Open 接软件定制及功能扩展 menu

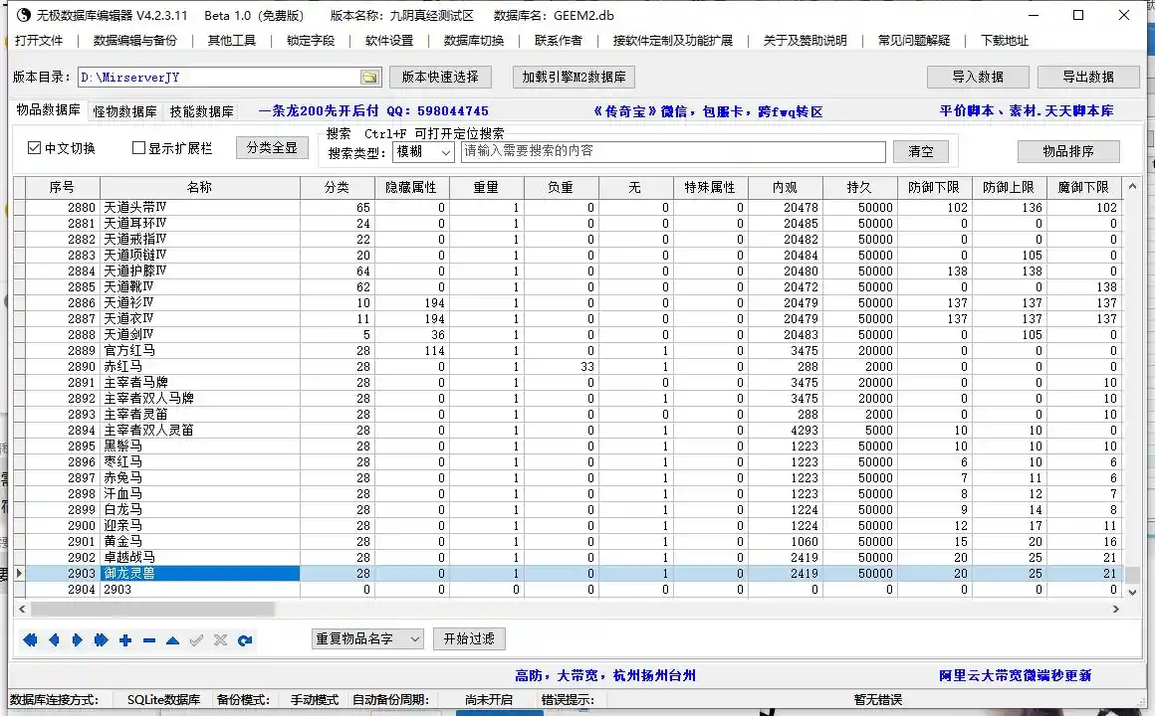coord(673,41)
